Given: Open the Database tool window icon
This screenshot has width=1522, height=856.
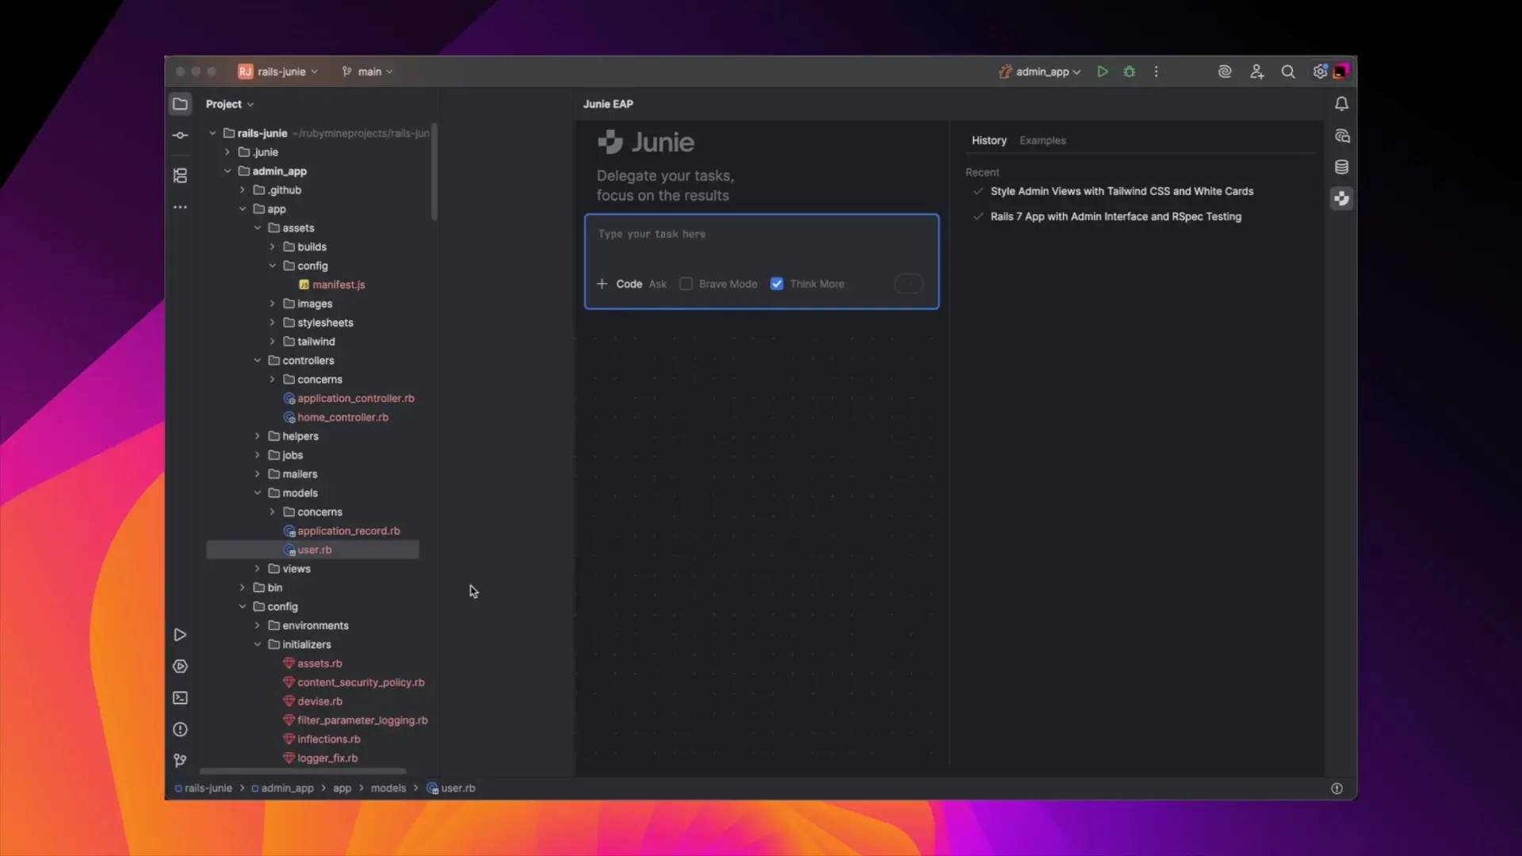Looking at the screenshot, I should click(1341, 167).
